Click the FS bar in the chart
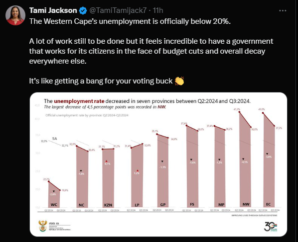This screenshot has width=298, height=242. [192, 166]
